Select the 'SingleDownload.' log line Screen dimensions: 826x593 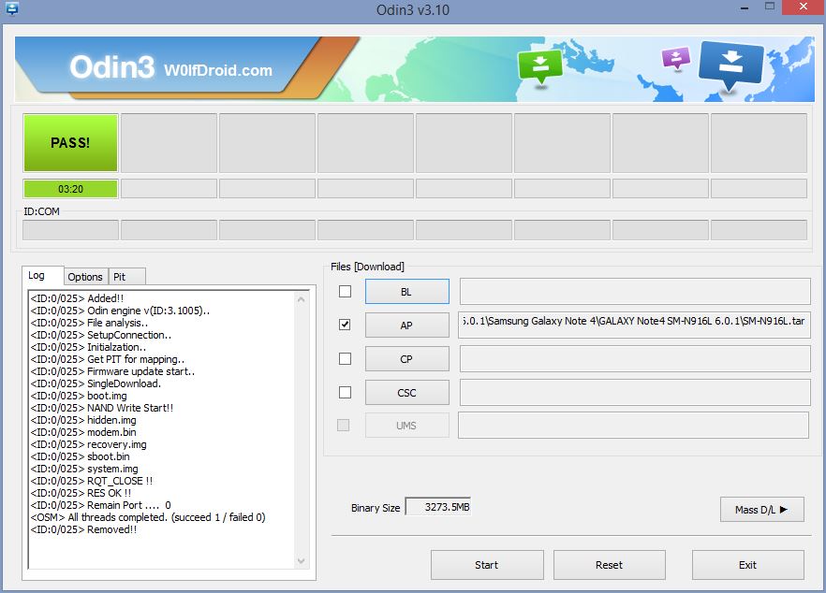pyautogui.click(x=96, y=383)
